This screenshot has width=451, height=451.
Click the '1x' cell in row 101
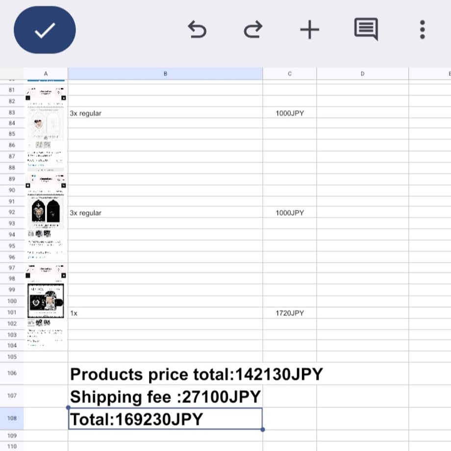pos(165,312)
